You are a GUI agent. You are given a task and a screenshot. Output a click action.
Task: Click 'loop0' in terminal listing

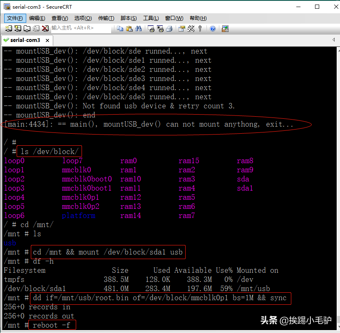tap(14, 161)
